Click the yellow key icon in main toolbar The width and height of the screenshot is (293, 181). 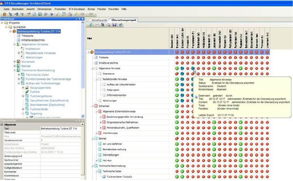[x=76, y=14]
